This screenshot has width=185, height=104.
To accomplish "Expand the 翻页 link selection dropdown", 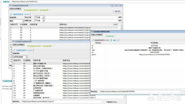I will click(x=23, y=21).
